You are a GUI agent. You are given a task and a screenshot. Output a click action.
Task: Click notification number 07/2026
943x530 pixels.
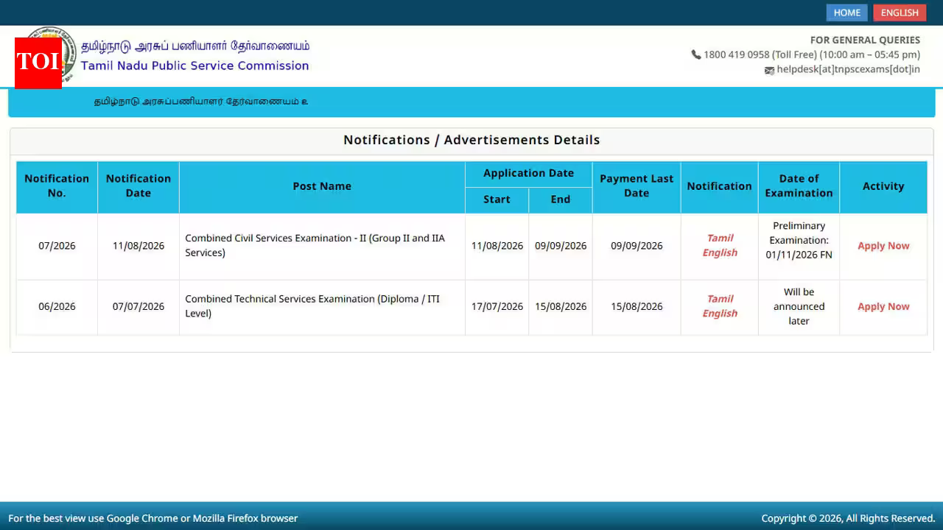point(57,246)
